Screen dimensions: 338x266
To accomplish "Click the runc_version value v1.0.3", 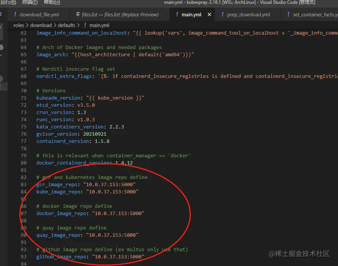I will pos(86,120).
